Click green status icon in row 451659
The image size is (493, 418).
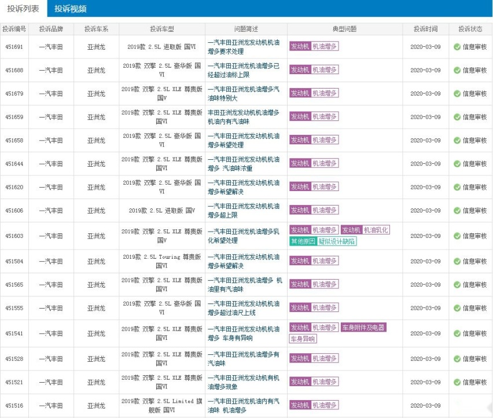point(457,117)
